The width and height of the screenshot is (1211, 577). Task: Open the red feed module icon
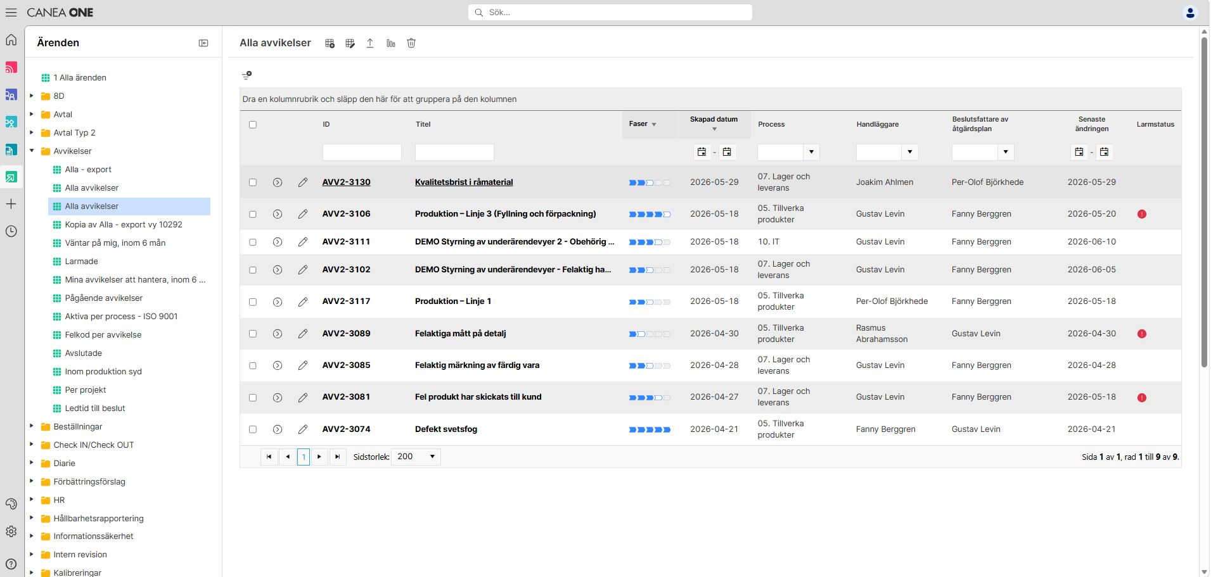pos(11,67)
